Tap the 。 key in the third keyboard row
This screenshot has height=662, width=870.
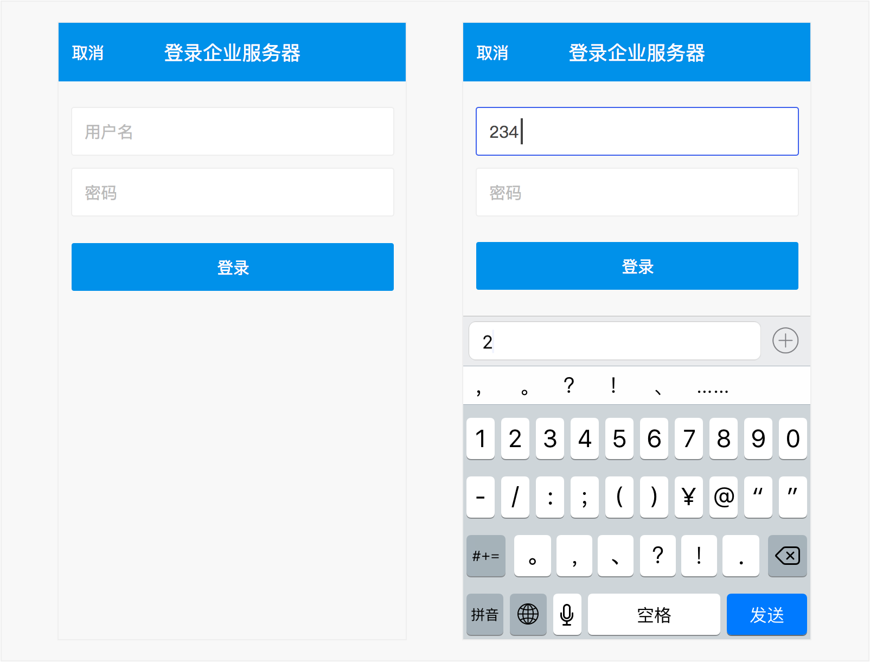[533, 556]
